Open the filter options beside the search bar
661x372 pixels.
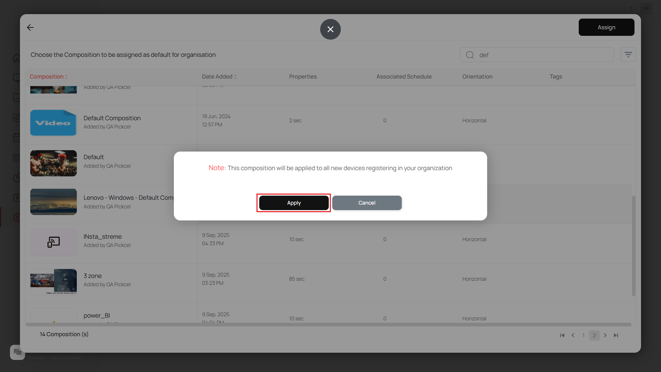pos(628,54)
